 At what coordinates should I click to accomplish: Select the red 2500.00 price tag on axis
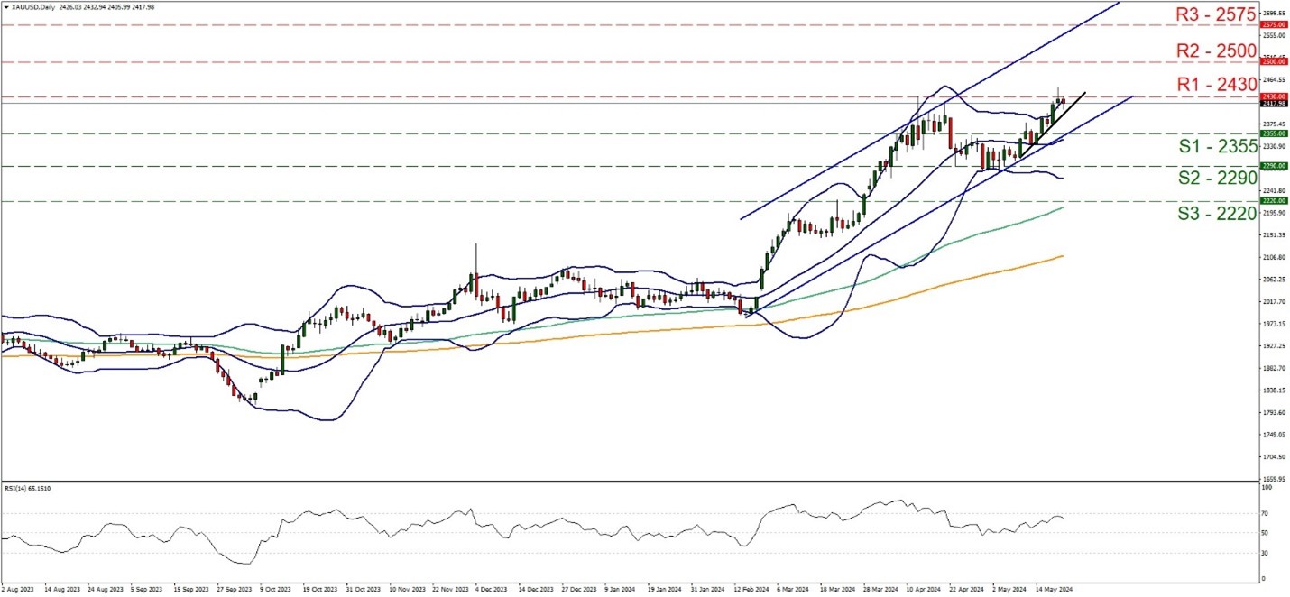1274,61
